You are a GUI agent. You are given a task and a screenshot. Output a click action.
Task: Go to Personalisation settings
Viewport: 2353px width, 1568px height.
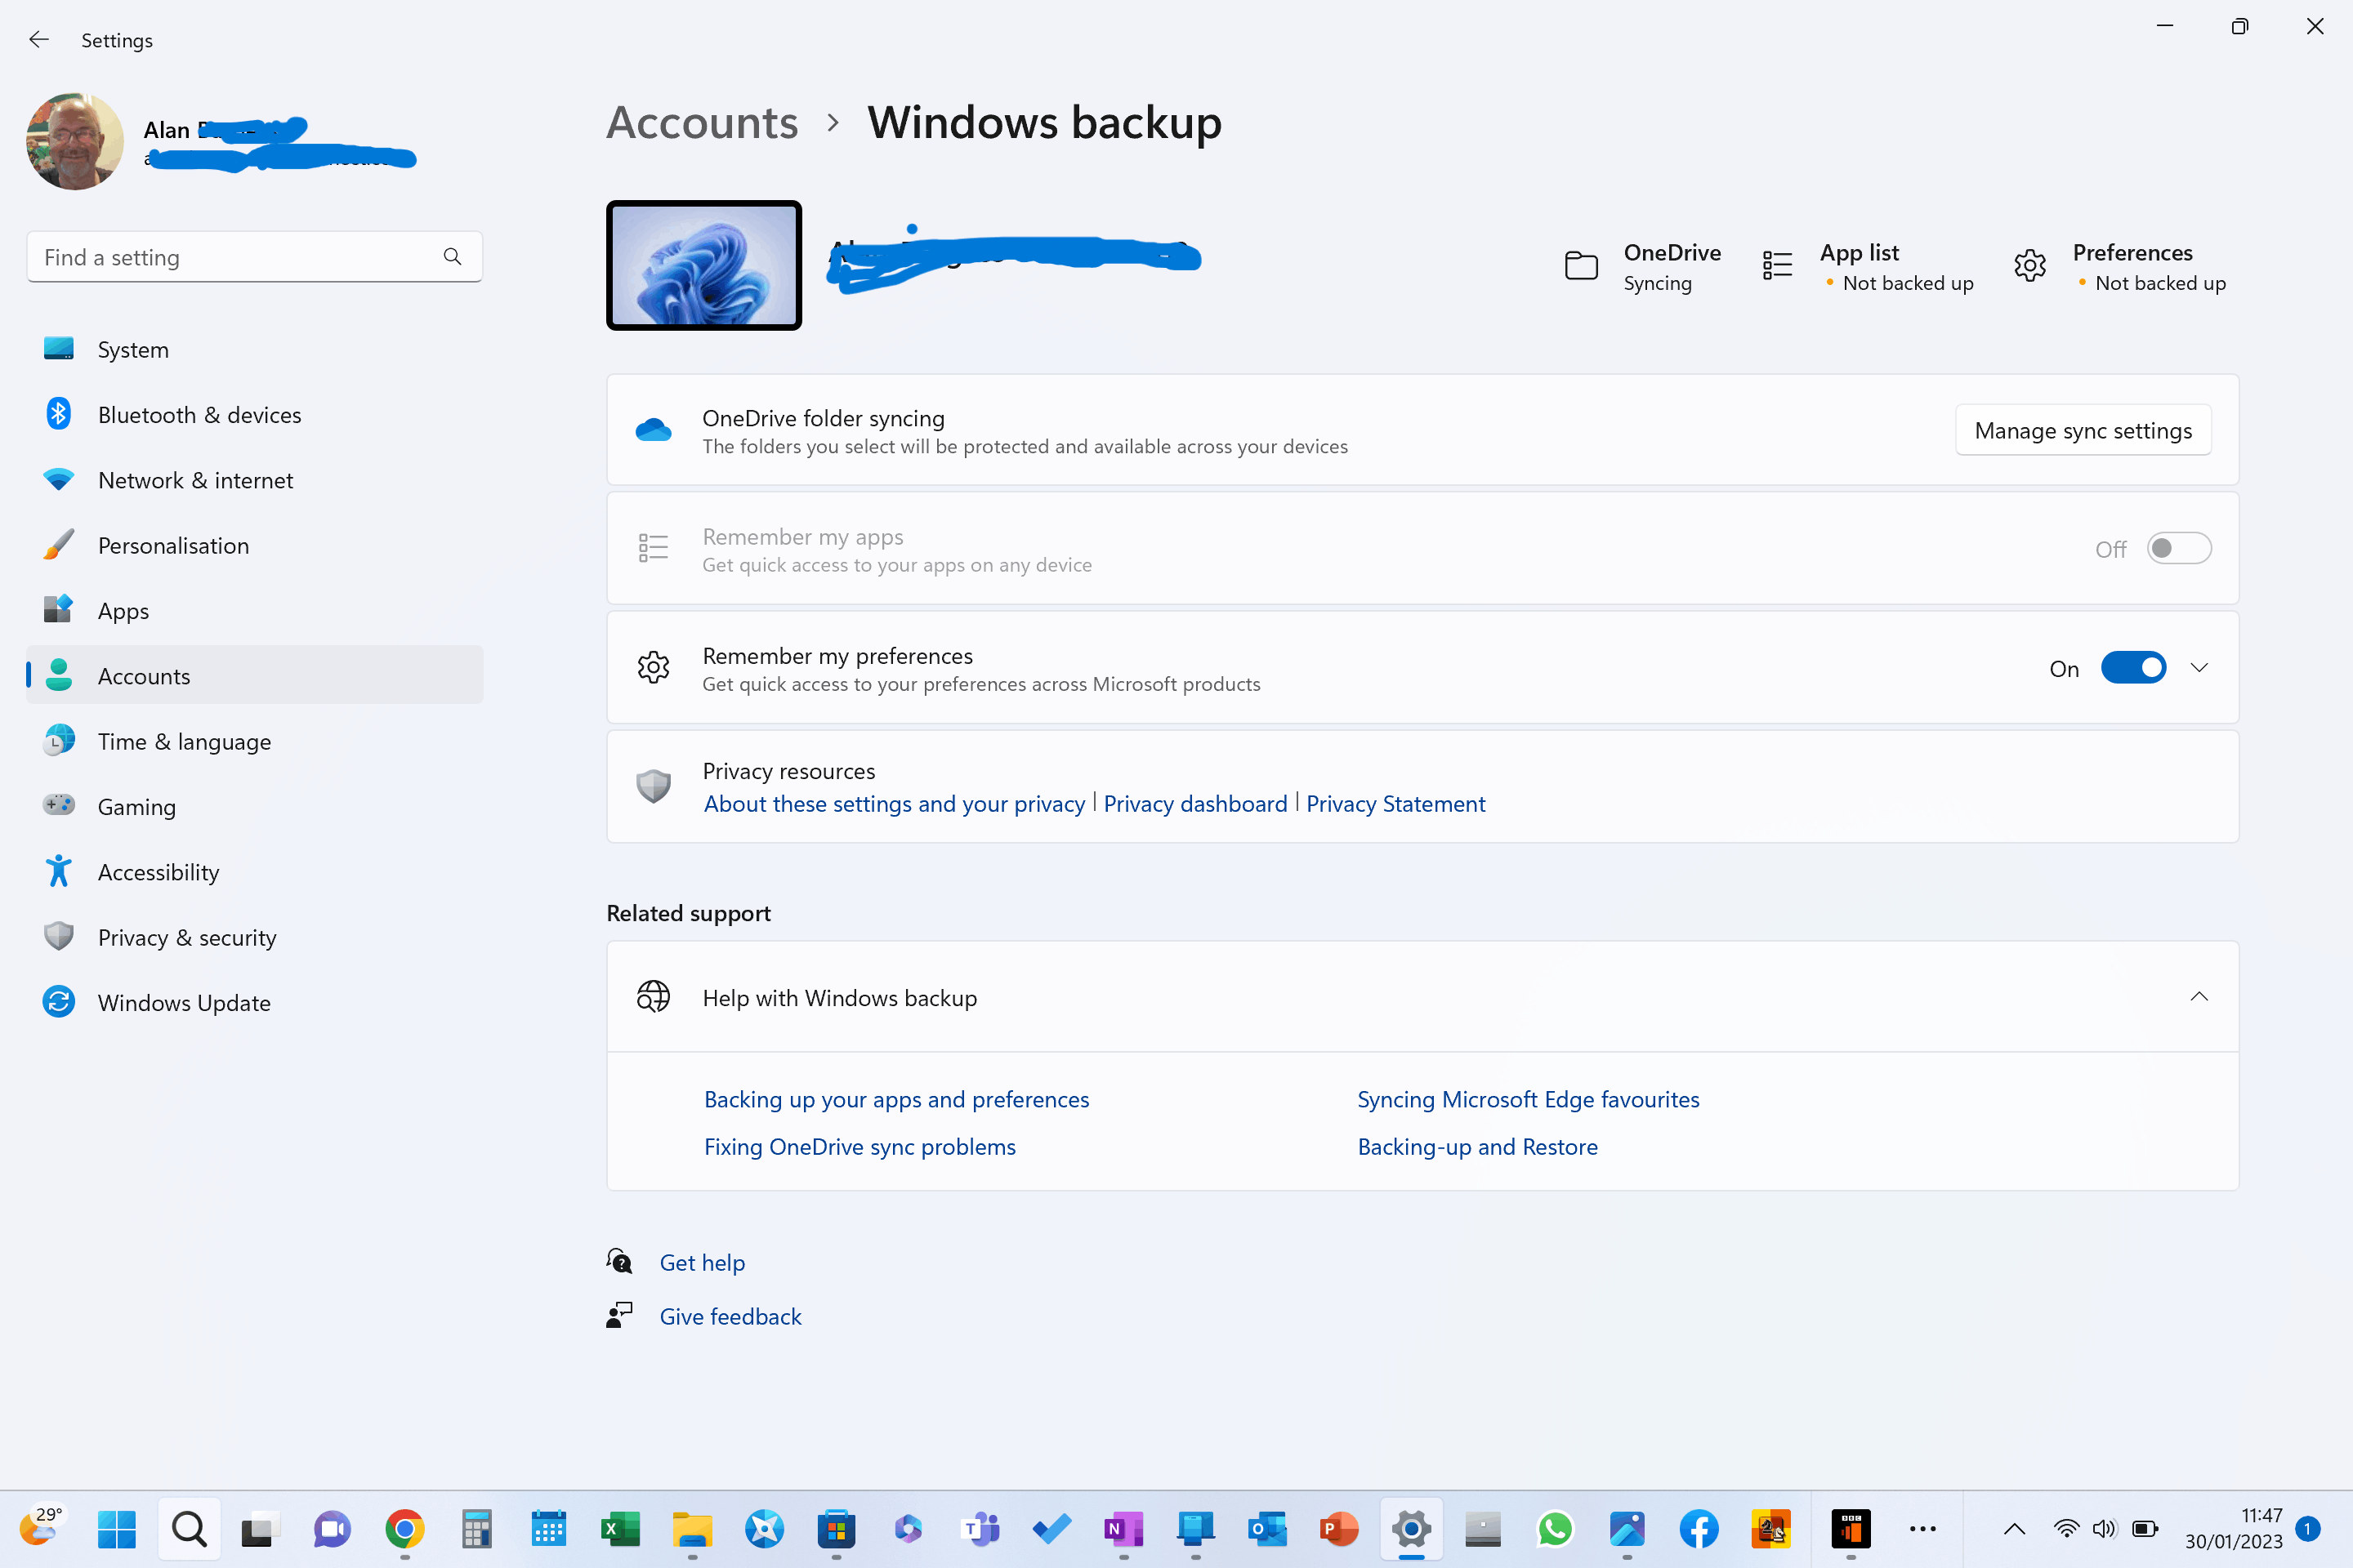pos(174,545)
